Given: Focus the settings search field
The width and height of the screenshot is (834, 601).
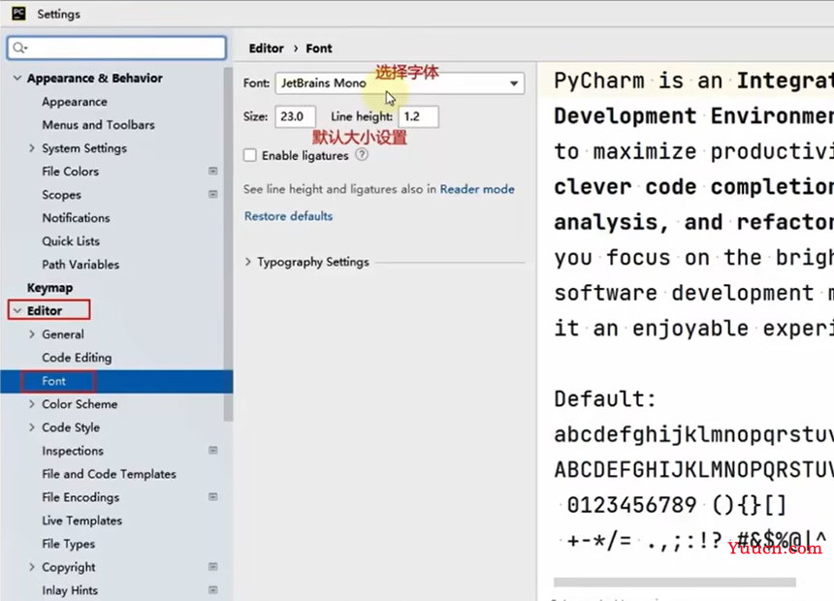Looking at the screenshot, I should (x=117, y=47).
